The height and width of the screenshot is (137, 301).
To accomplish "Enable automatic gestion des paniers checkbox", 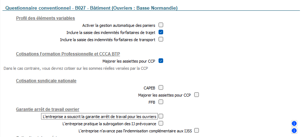I will 161,25.
